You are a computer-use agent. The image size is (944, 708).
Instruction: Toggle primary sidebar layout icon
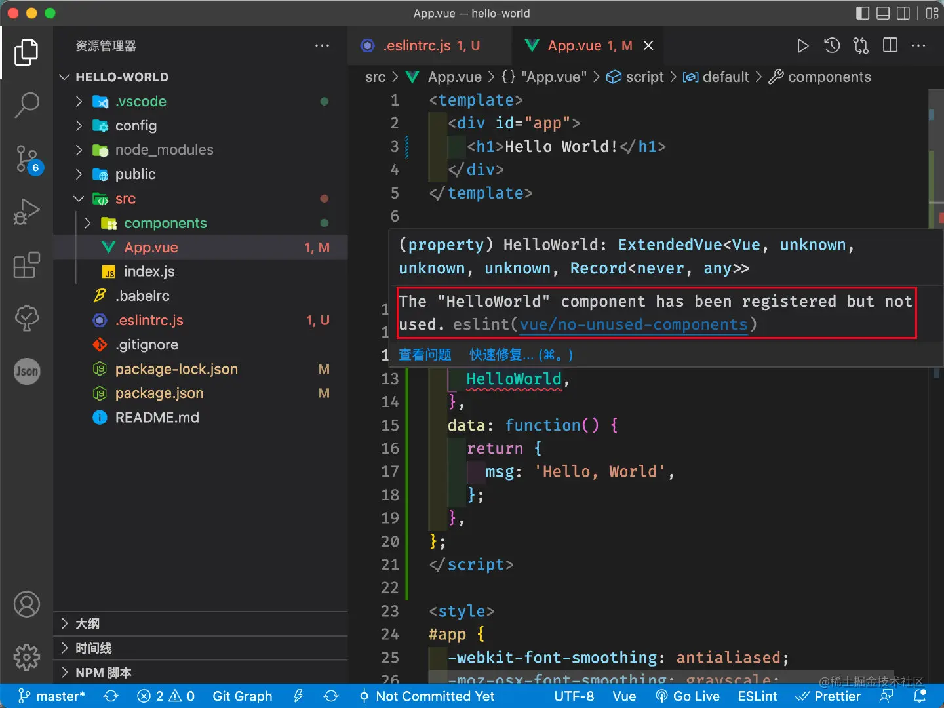863,13
